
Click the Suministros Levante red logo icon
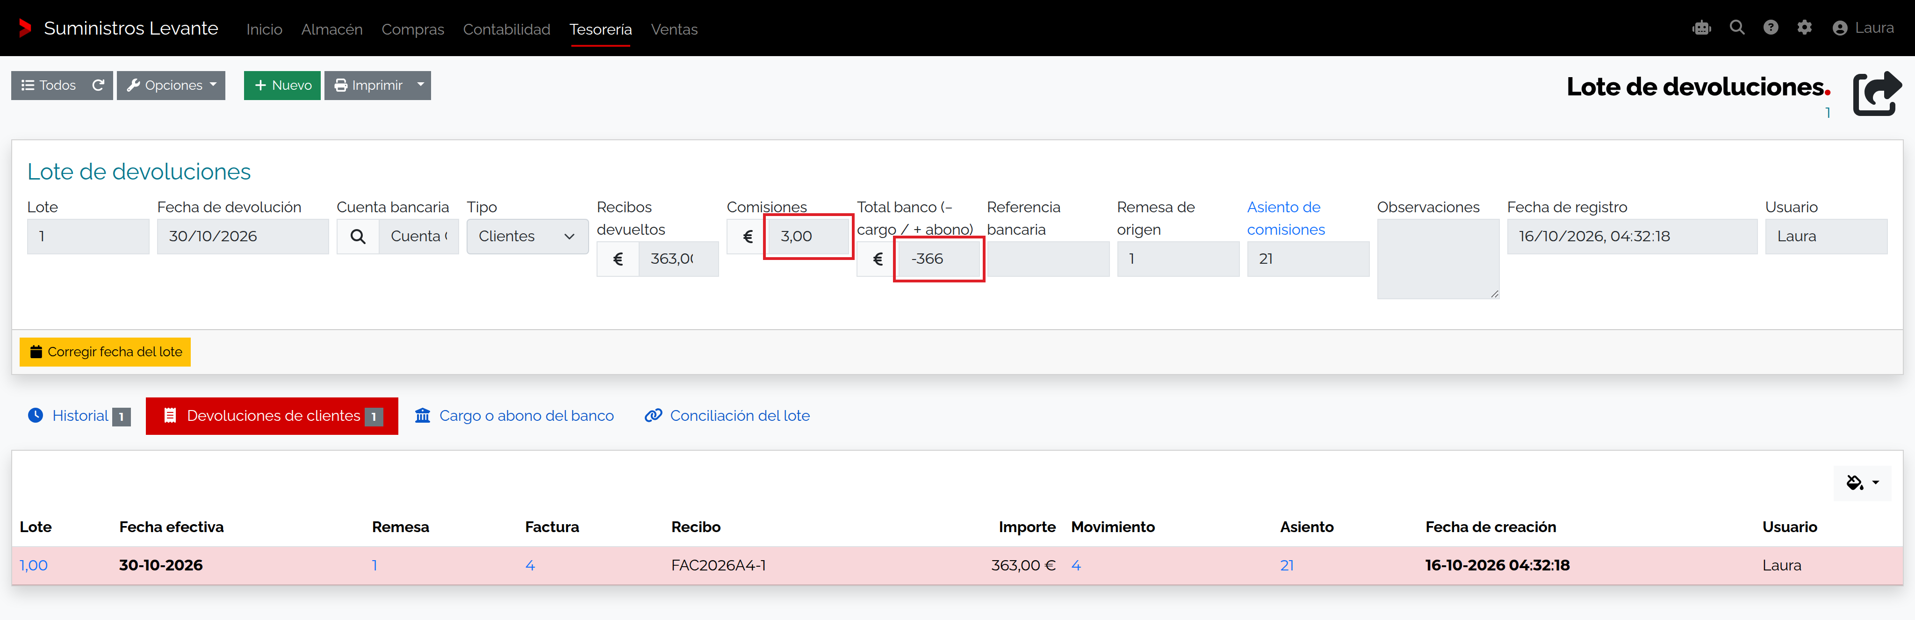tap(25, 28)
